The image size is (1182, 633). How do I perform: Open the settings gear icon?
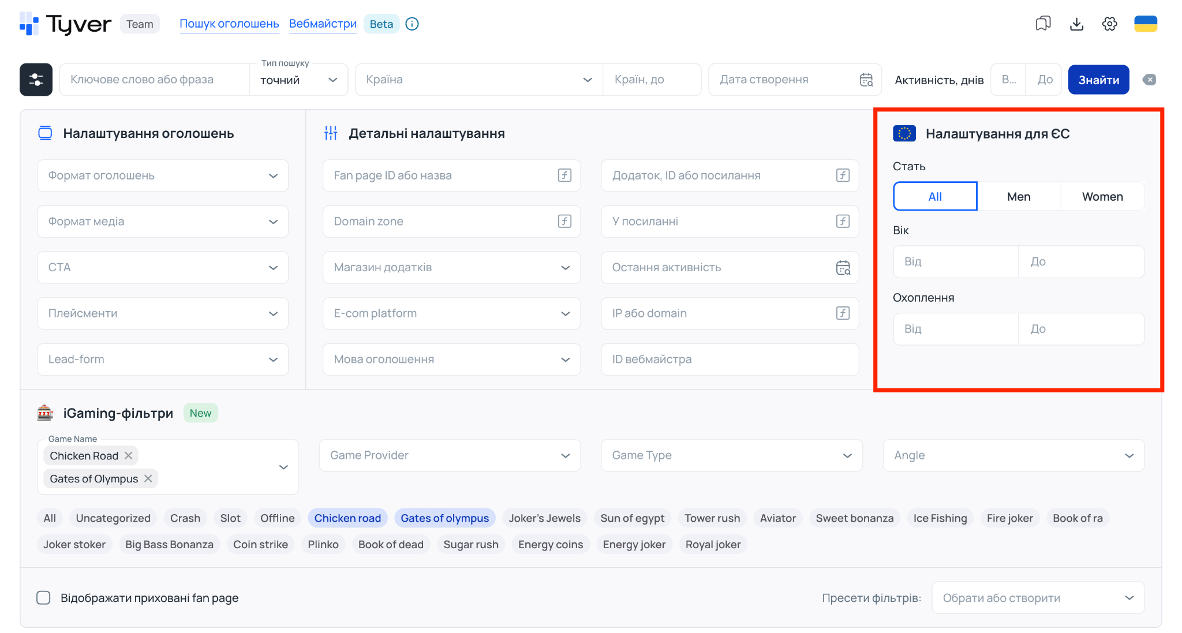pyautogui.click(x=1109, y=24)
